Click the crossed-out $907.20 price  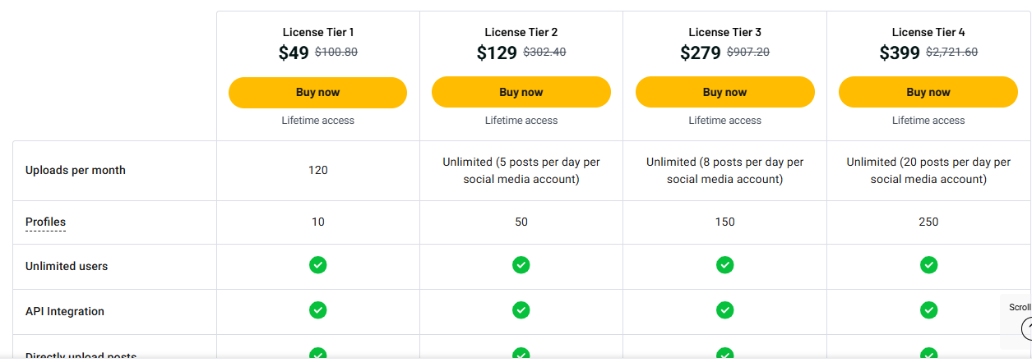coord(747,53)
